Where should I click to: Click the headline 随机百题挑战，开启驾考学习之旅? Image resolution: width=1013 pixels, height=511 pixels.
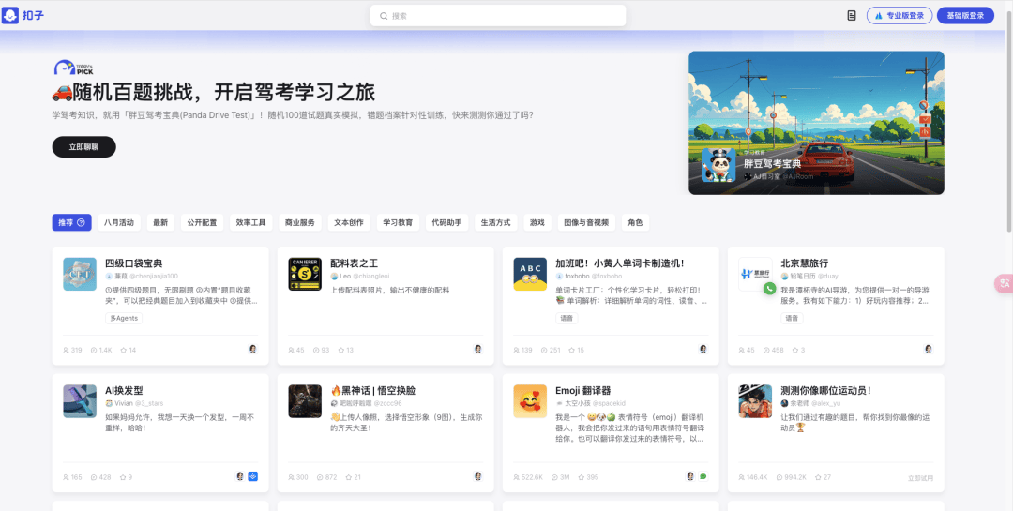[213, 93]
